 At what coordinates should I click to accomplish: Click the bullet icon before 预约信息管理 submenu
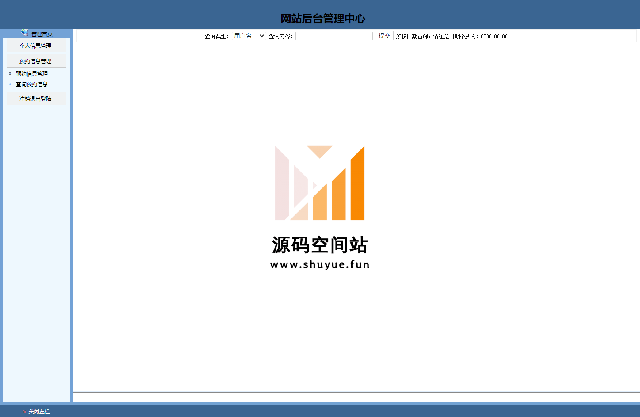tap(10, 73)
